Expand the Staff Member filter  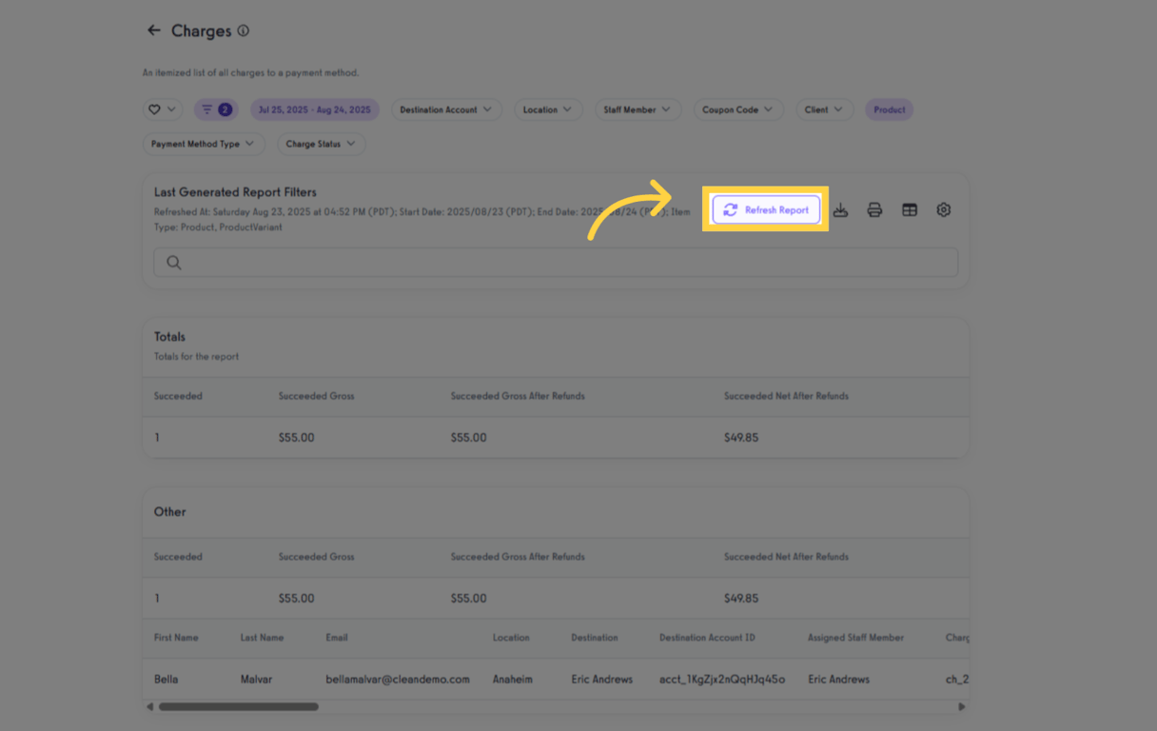tap(637, 109)
